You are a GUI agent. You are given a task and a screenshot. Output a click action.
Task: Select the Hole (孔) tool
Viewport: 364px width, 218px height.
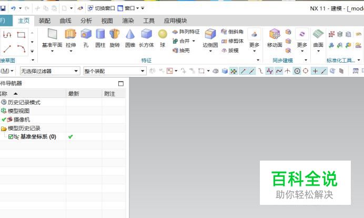pyautogui.click(x=86, y=38)
